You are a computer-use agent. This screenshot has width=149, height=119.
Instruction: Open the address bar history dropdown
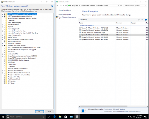[119, 6]
